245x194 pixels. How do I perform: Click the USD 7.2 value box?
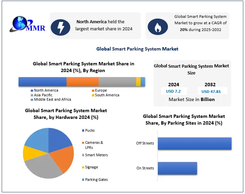click(x=174, y=91)
